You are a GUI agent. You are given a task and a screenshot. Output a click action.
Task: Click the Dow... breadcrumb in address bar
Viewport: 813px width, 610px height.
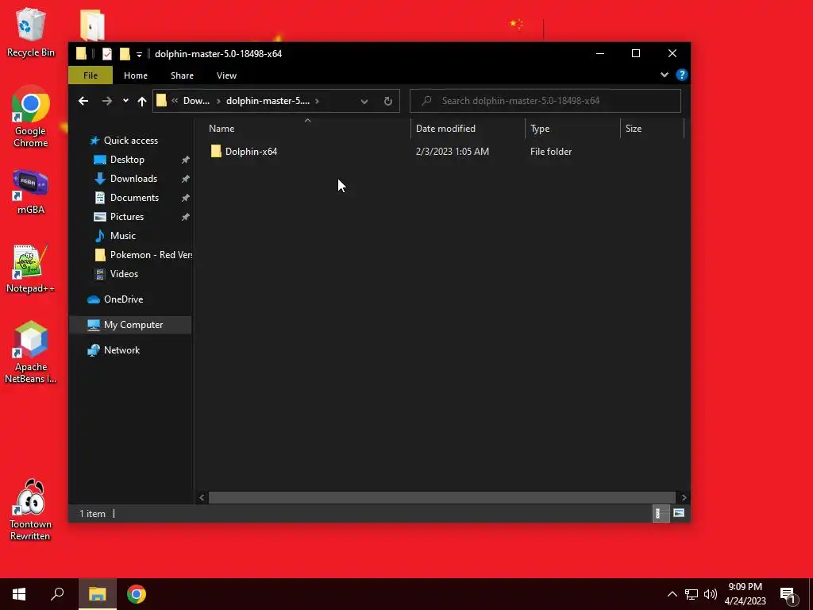pos(196,101)
